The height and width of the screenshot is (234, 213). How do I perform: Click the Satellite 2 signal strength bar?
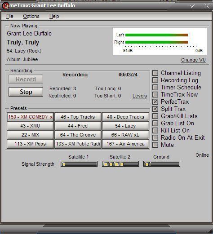120,164
